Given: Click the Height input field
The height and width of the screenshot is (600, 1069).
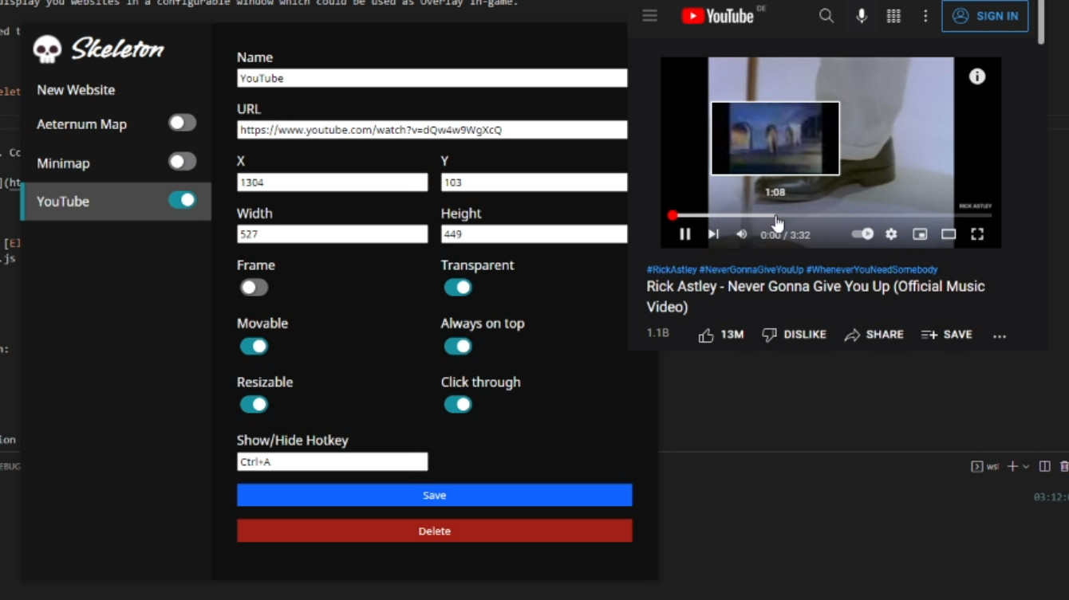Looking at the screenshot, I should tap(534, 234).
